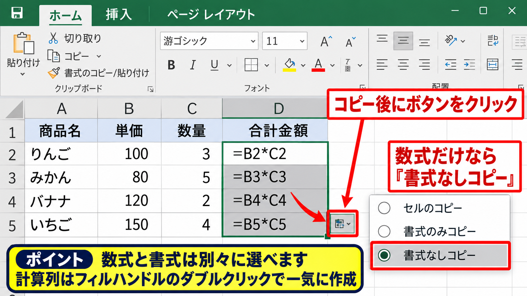The width and height of the screenshot is (527, 296).
Task: Open Clipboard group dialog launcher
Action: [151, 89]
